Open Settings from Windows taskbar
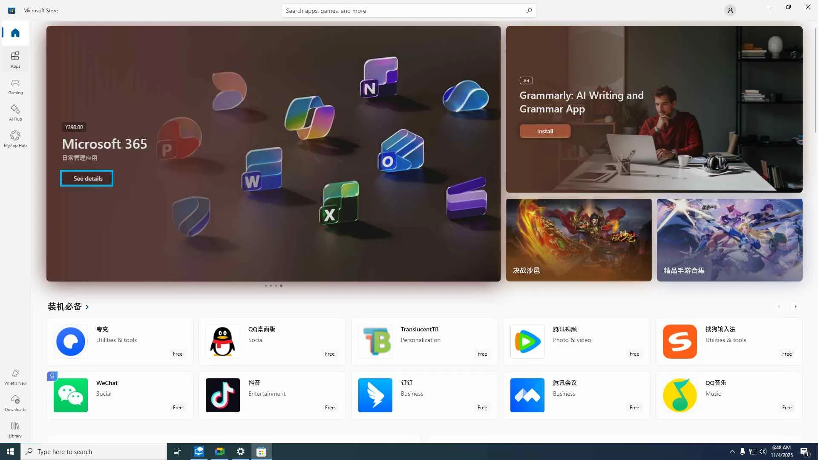This screenshot has height=460, width=818. coord(241,451)
